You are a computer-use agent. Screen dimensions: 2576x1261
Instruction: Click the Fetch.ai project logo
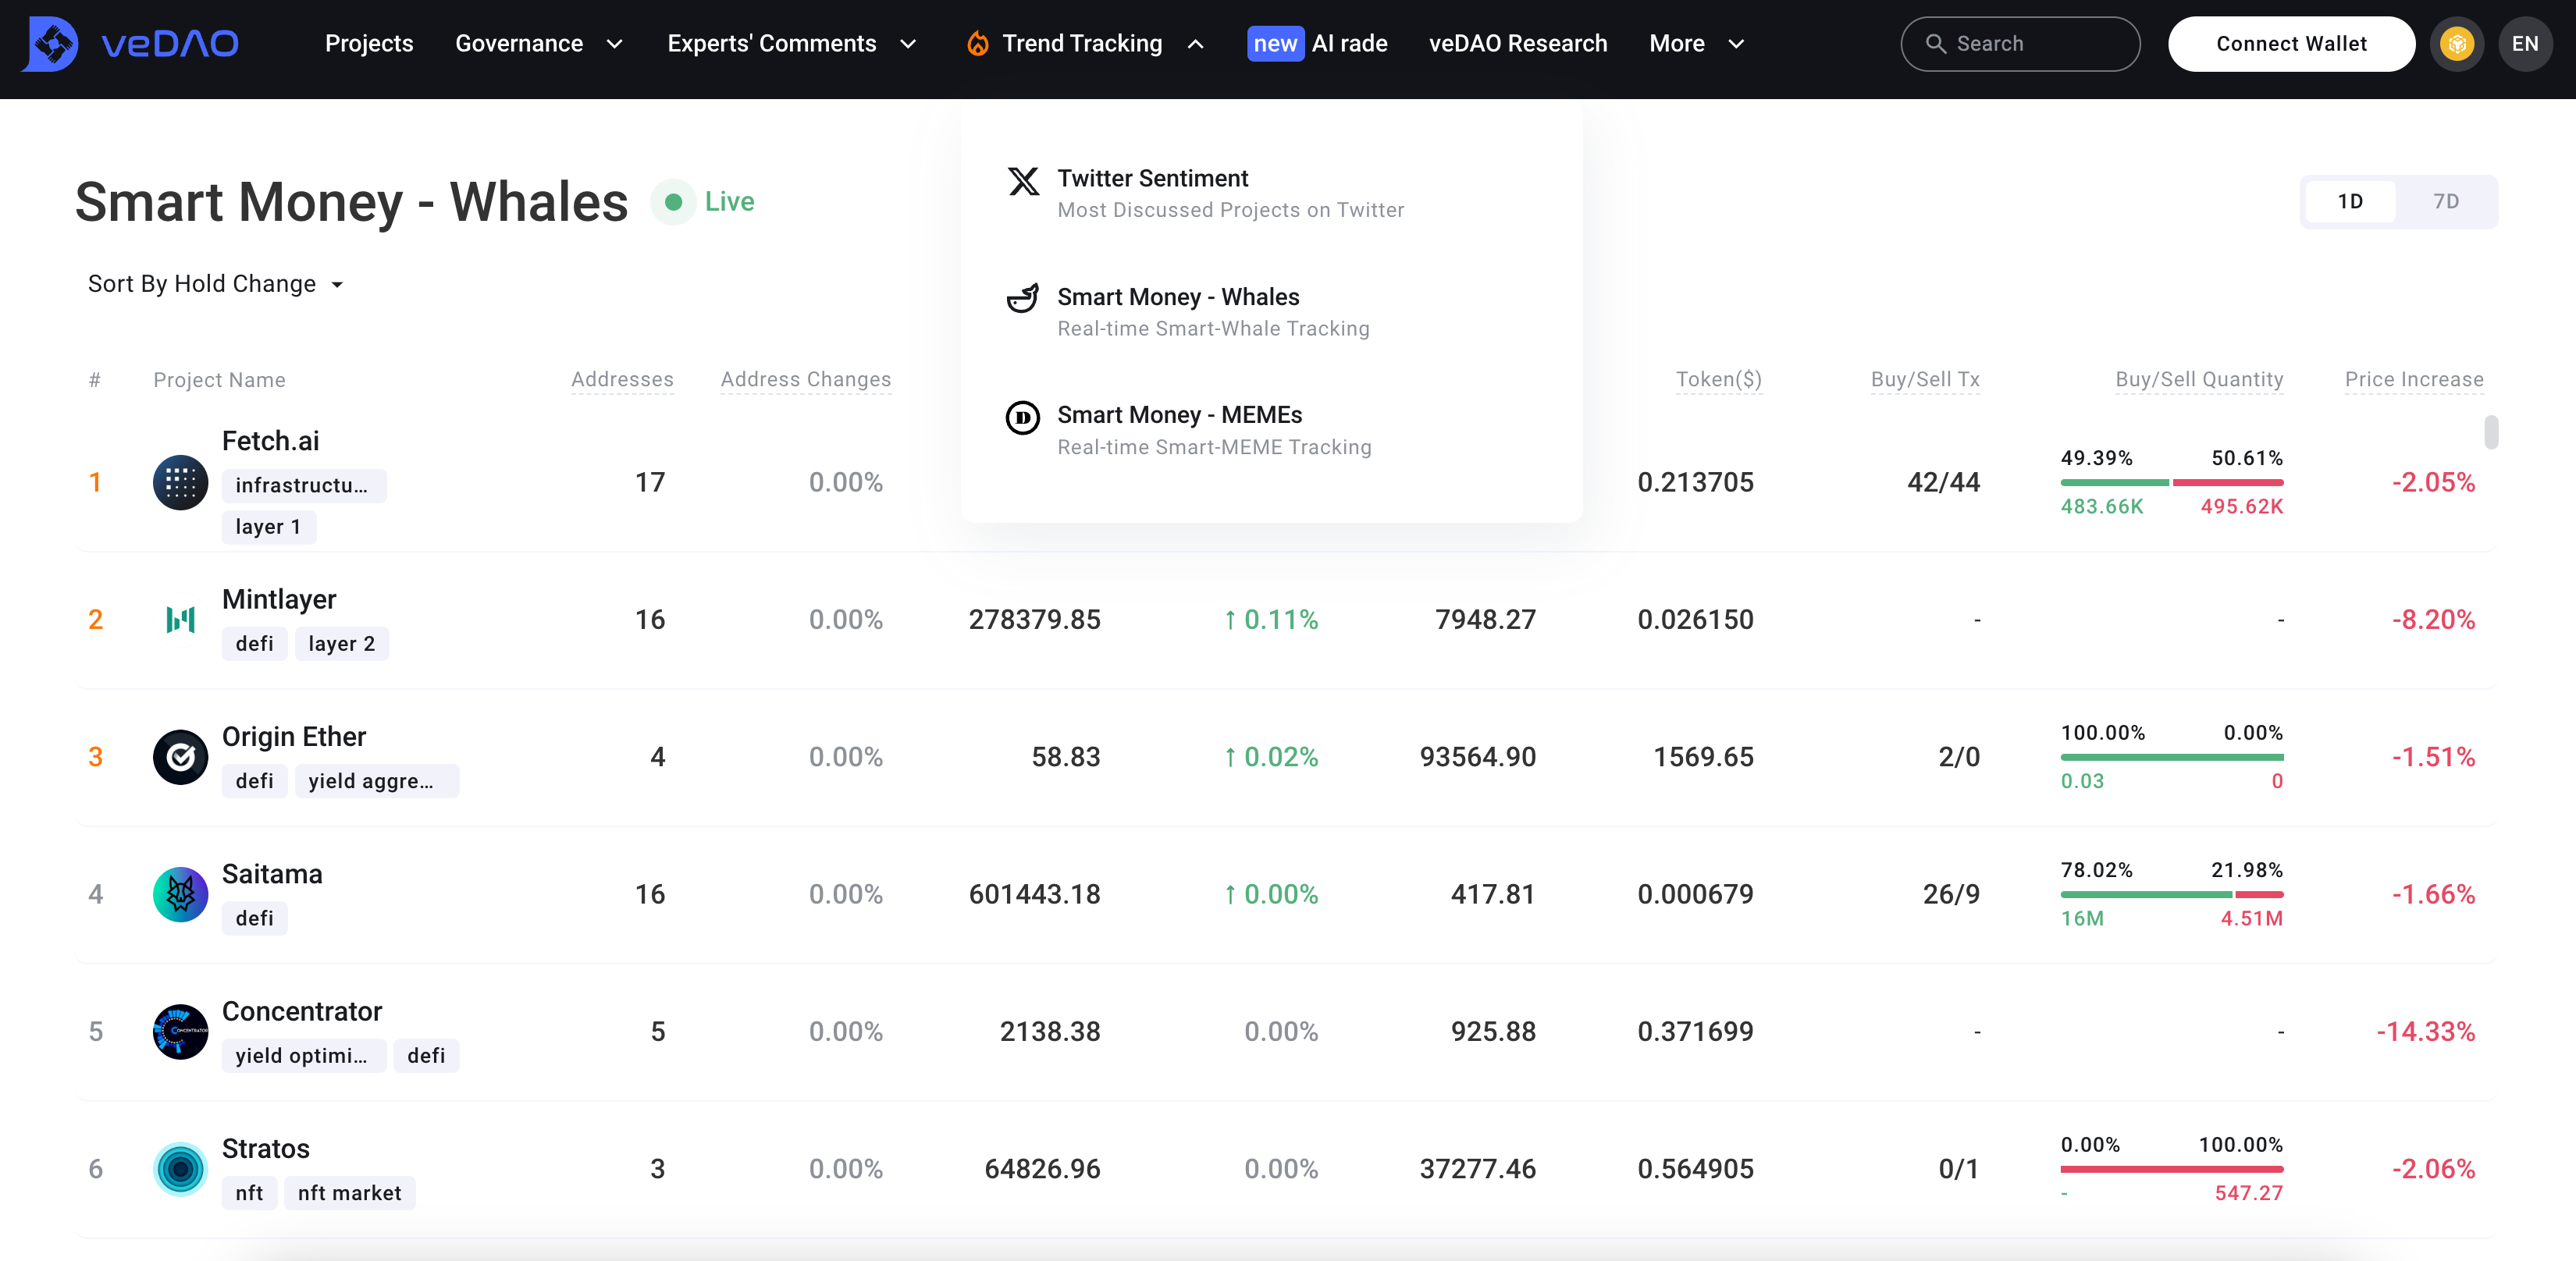tap(180, 483)
